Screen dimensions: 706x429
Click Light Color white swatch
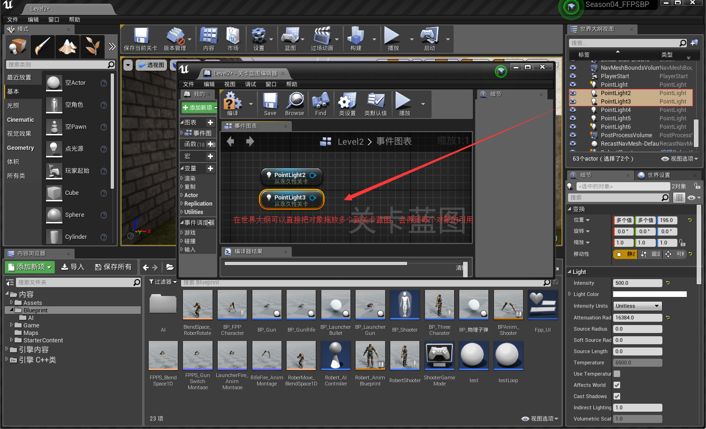(650, 294)
